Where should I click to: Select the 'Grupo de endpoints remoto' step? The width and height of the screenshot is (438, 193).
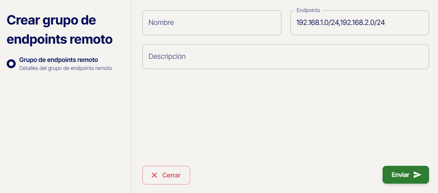59,60
